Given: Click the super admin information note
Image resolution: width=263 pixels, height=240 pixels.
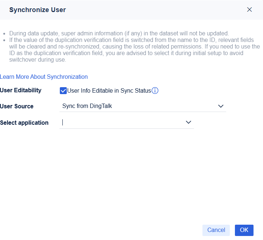Looking at the screenshot, I should pos(119,33).
